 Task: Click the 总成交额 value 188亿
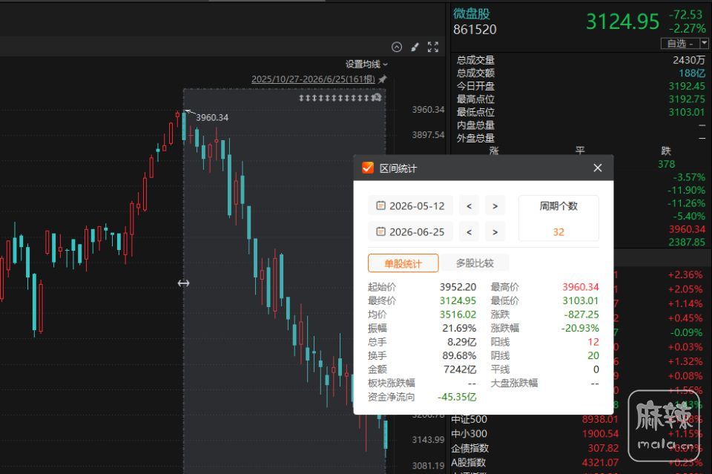coord(692,73)
